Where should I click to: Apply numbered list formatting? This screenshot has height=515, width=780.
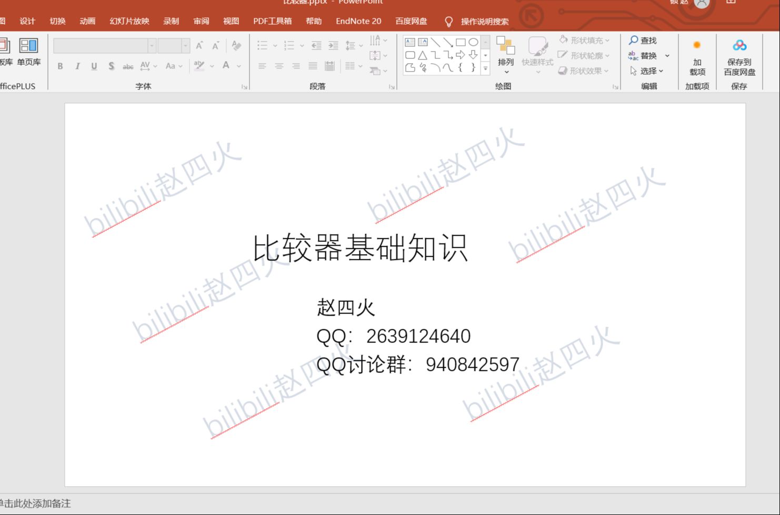click(x=289, y=46)
